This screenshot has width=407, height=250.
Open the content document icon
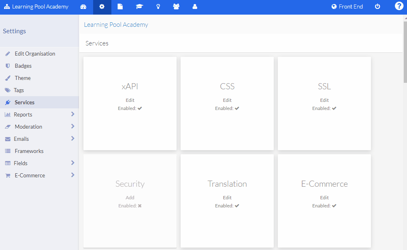click(120, 7)
